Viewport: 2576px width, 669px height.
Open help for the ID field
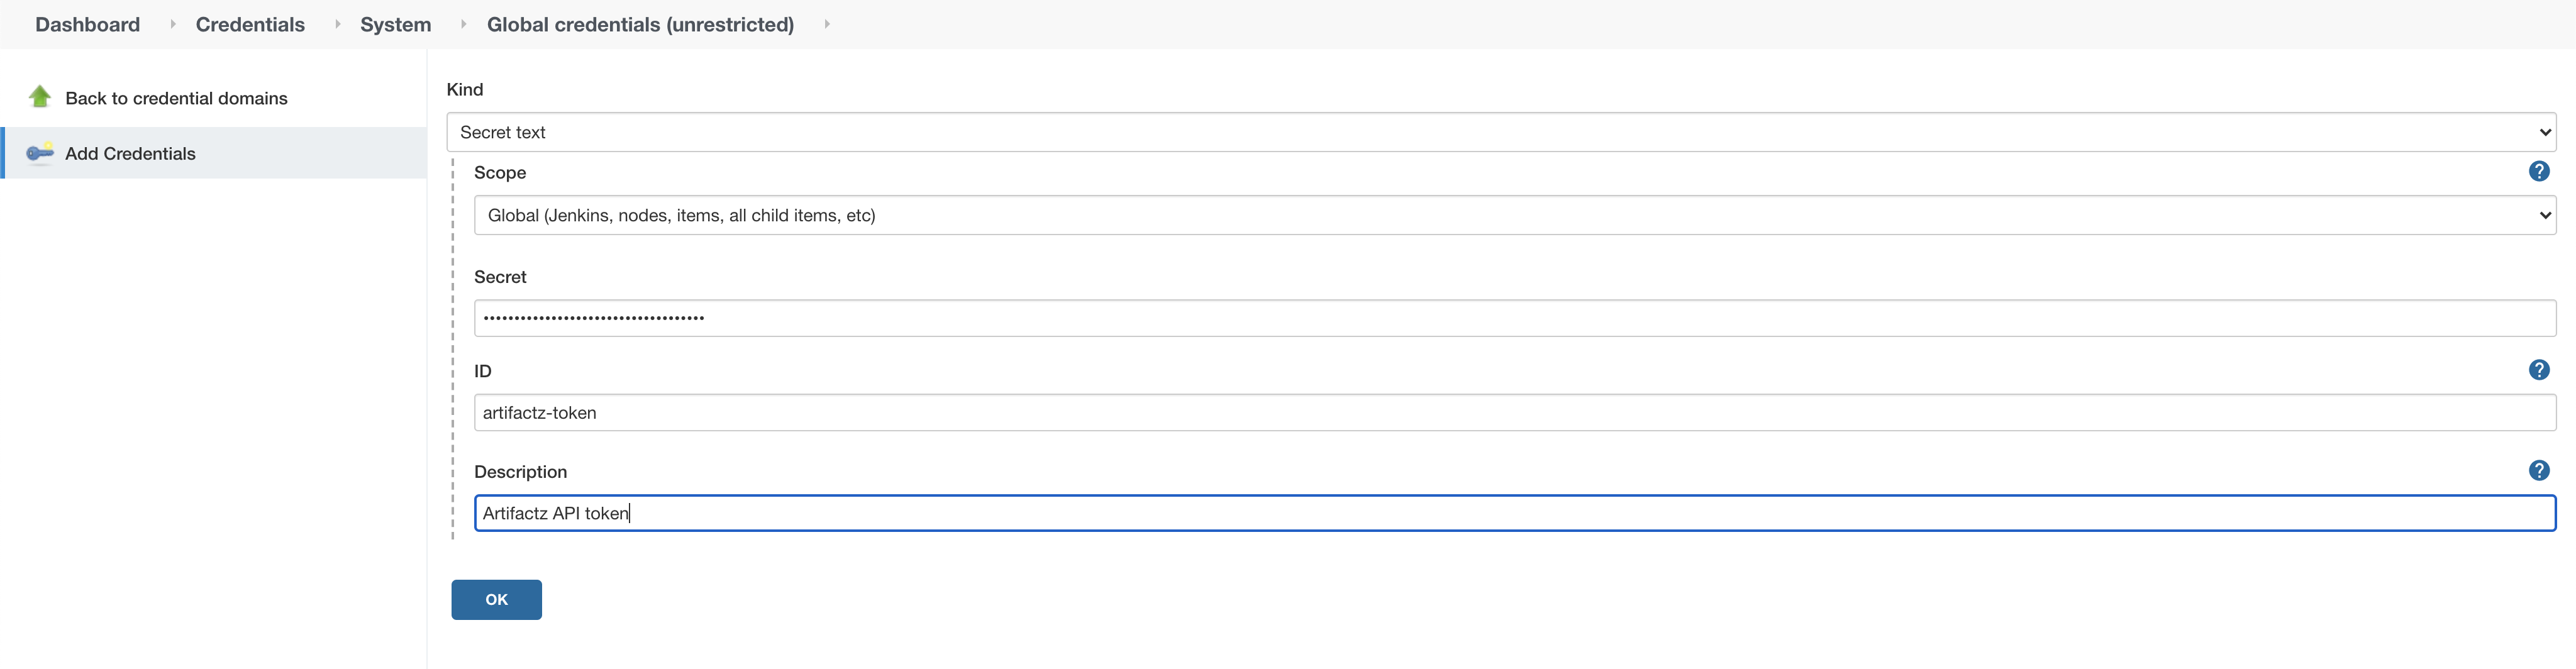[2538, 370]
